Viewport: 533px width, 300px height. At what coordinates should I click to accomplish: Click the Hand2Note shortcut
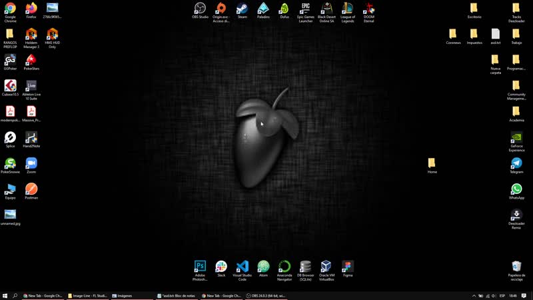pos(31,137)
